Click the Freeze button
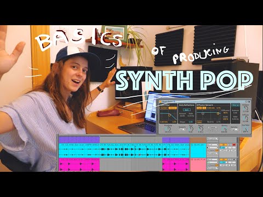The width and height of the screenshot is (263, 197). point(212,128)
